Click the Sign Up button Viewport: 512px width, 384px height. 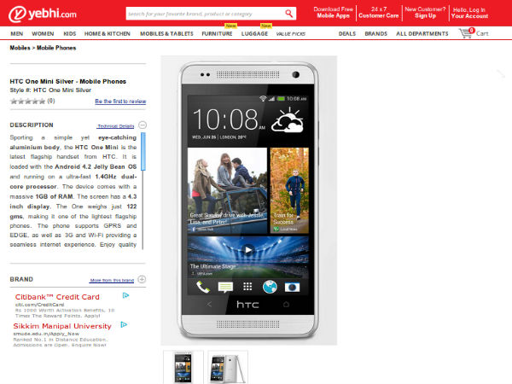click(425, 16)
